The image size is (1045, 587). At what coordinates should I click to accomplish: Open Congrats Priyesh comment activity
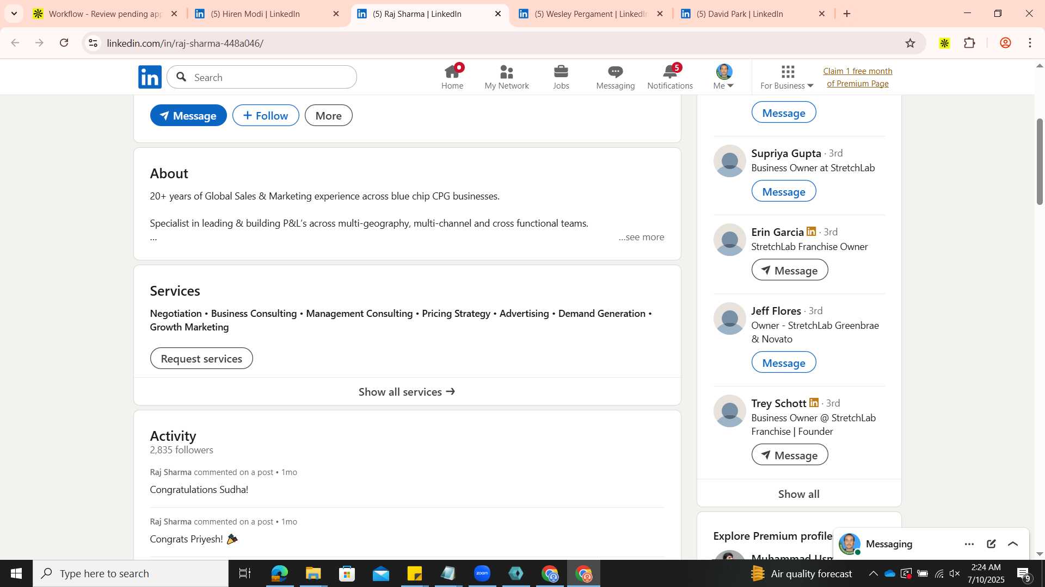[194, 539]
